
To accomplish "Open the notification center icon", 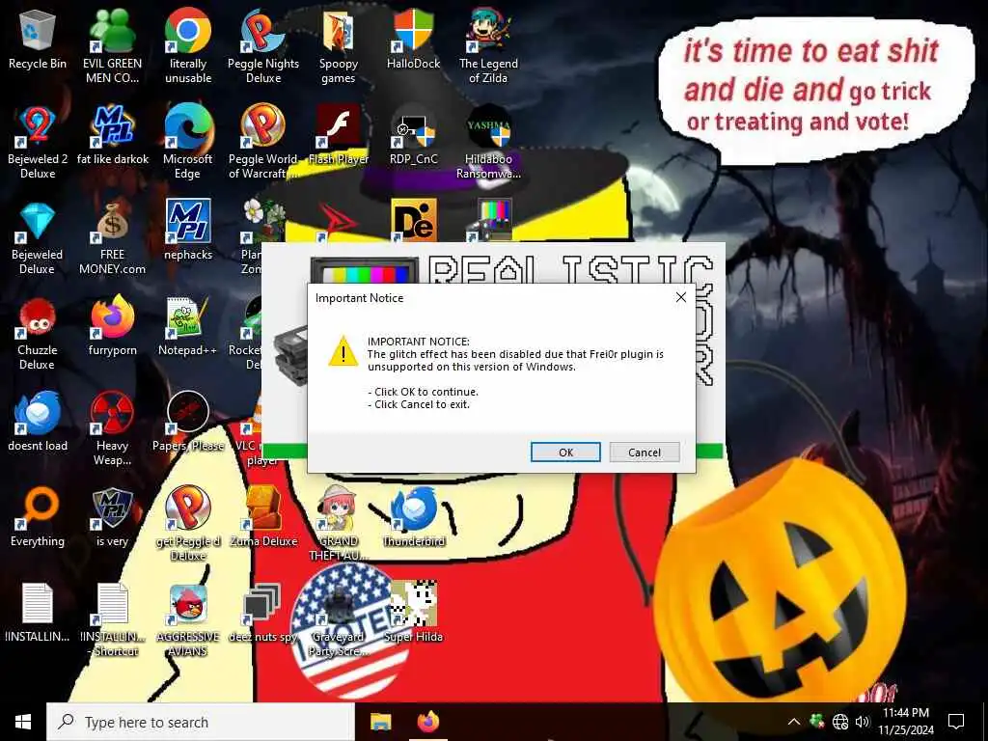I will tap(956, 722).
